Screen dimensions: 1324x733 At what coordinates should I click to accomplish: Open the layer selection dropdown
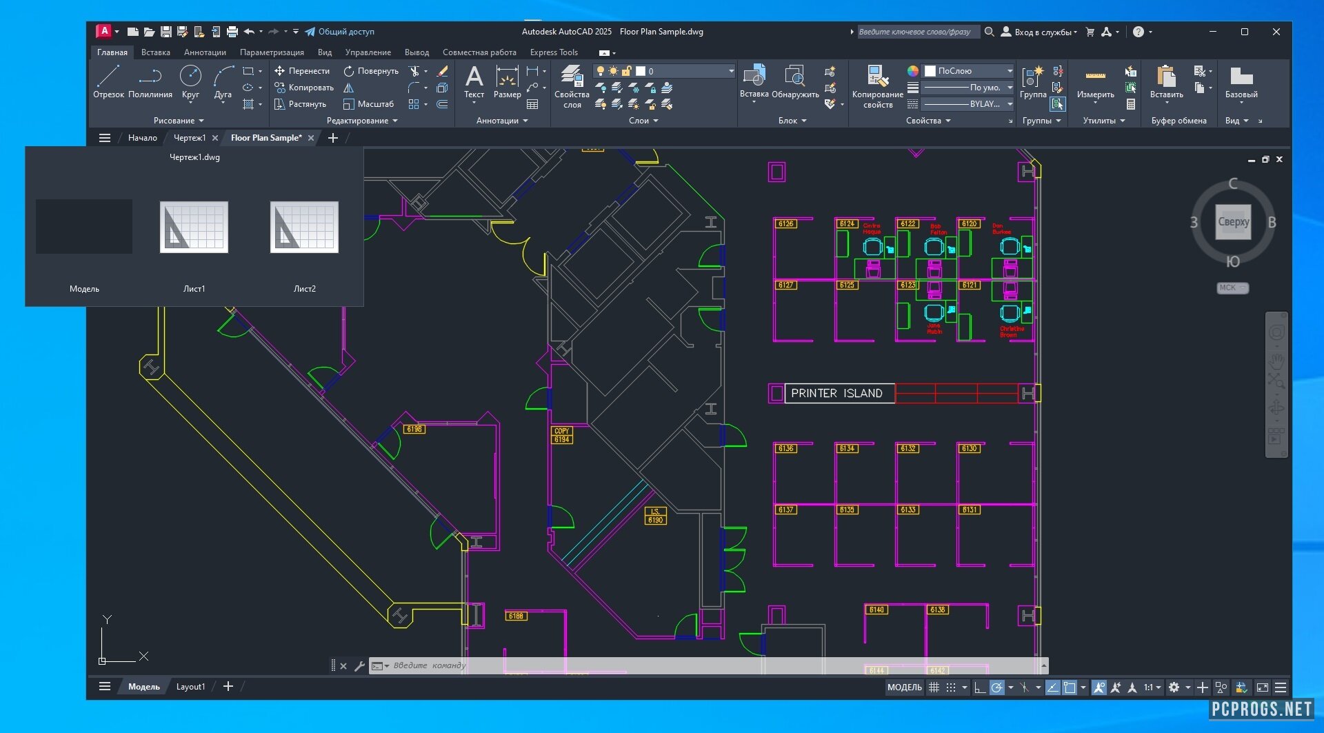(731, 71)
